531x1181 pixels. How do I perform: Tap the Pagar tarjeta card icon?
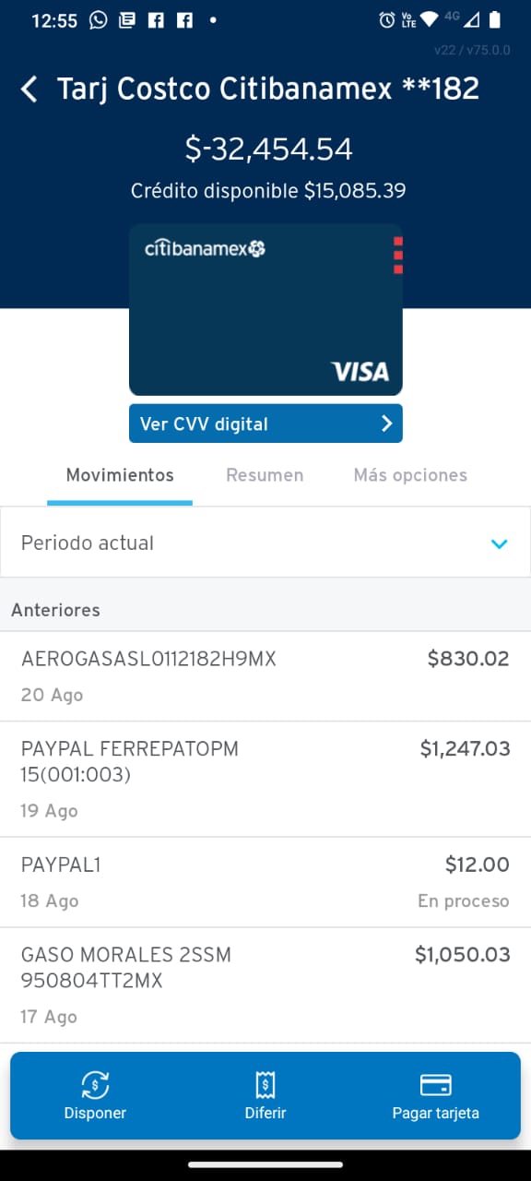[x=435, y=1084]
